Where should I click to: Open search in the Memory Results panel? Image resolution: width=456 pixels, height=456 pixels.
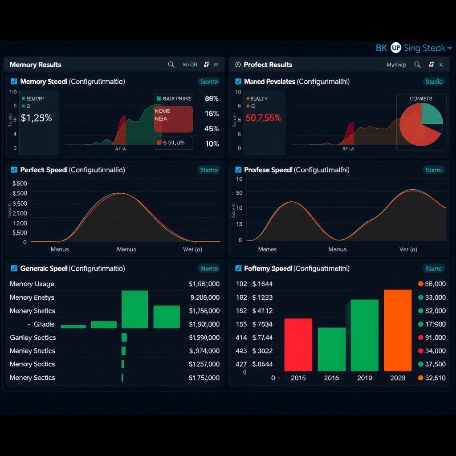[171, 64]
